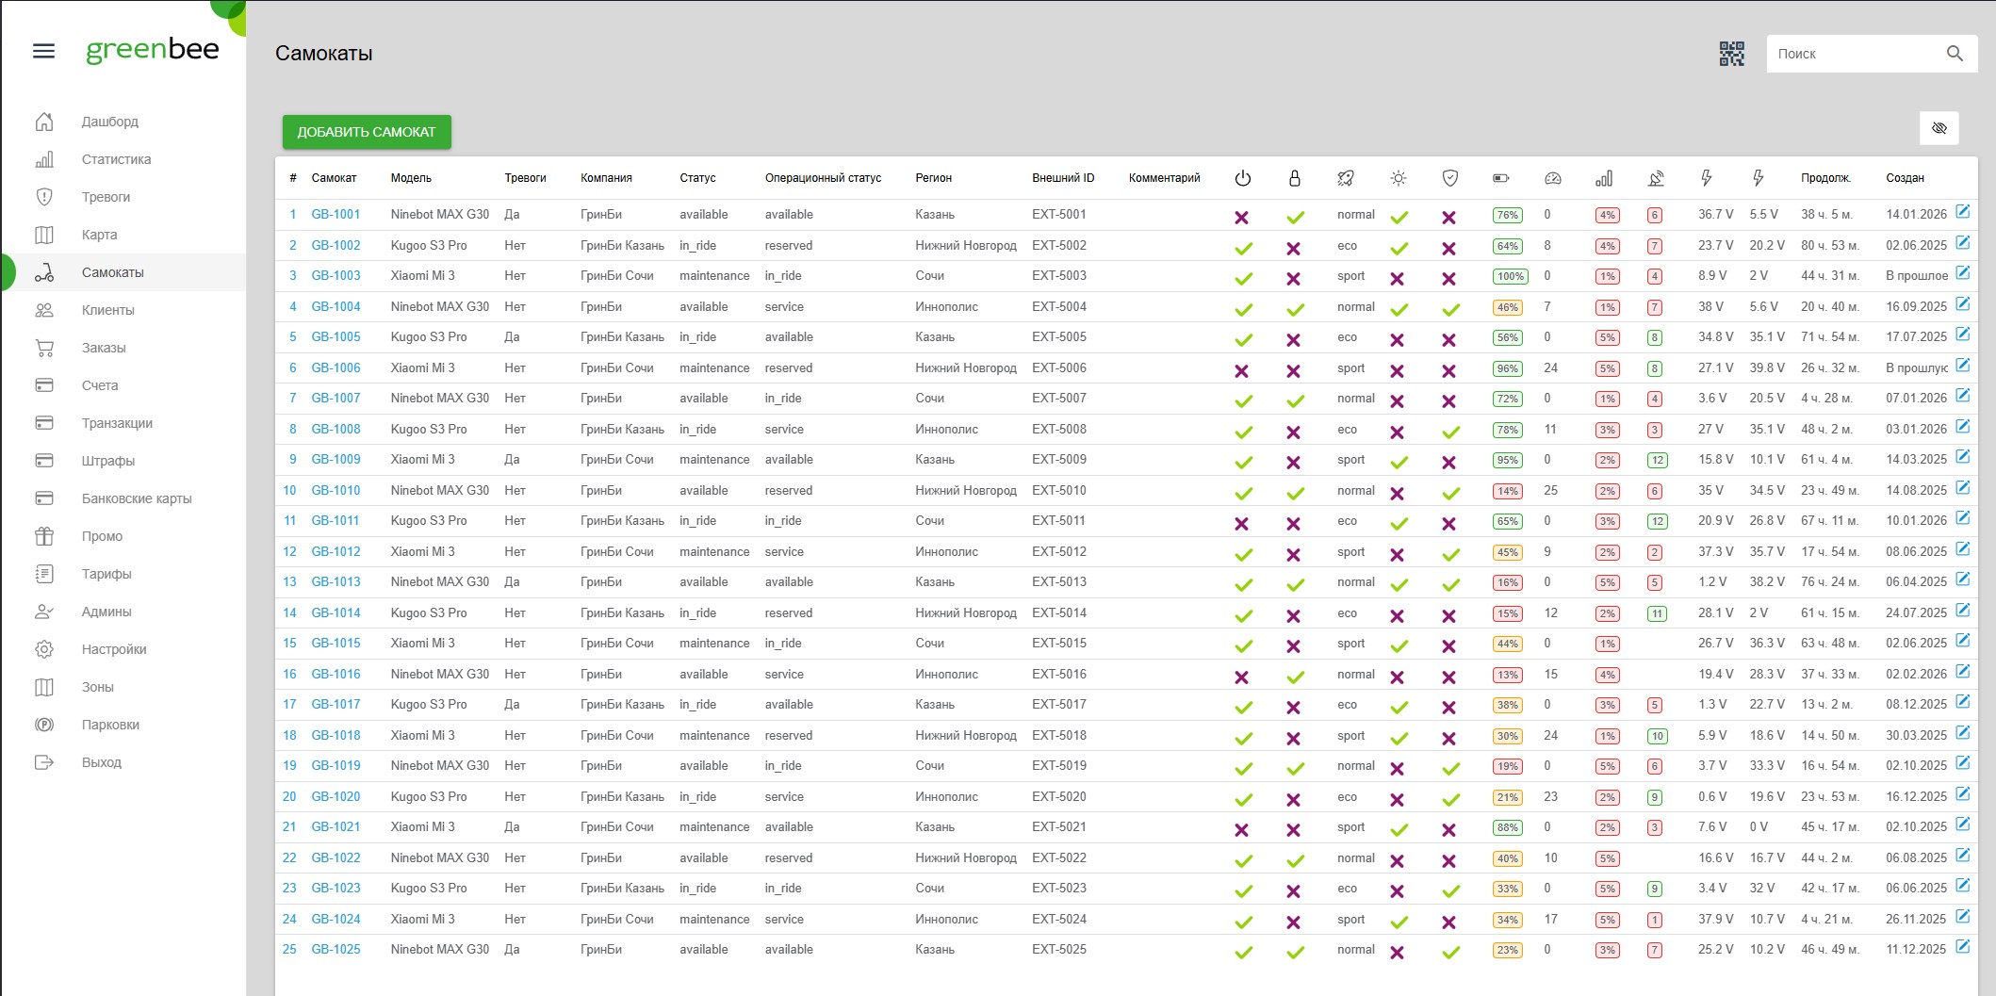Screen dimensions: 1996x996
Task: Click the rocket speed-mode header icon
Action: 1346,178
